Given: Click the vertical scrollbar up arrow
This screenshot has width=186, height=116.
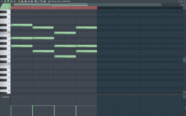Looking at the screenshot, I should (x=184, y=8).
